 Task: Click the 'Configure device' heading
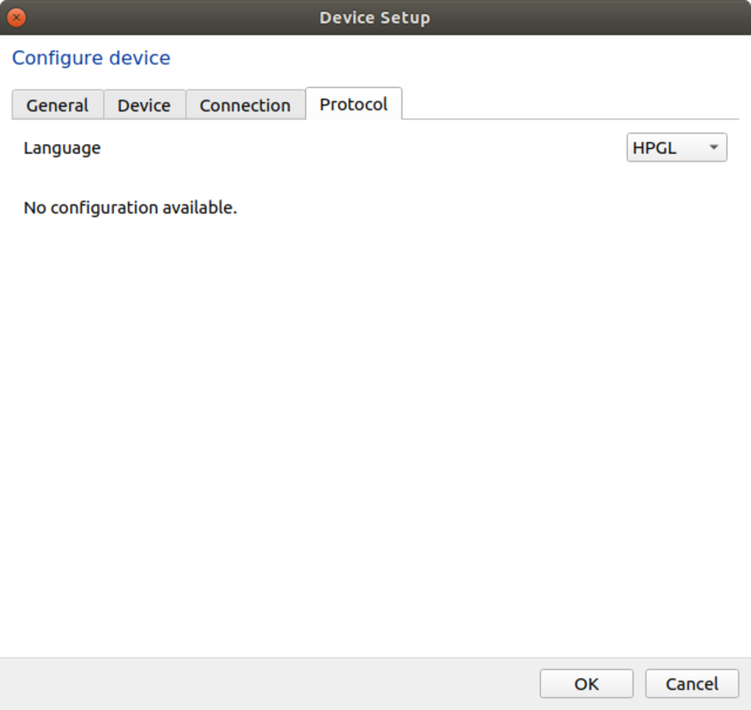(x=91, y=58)
